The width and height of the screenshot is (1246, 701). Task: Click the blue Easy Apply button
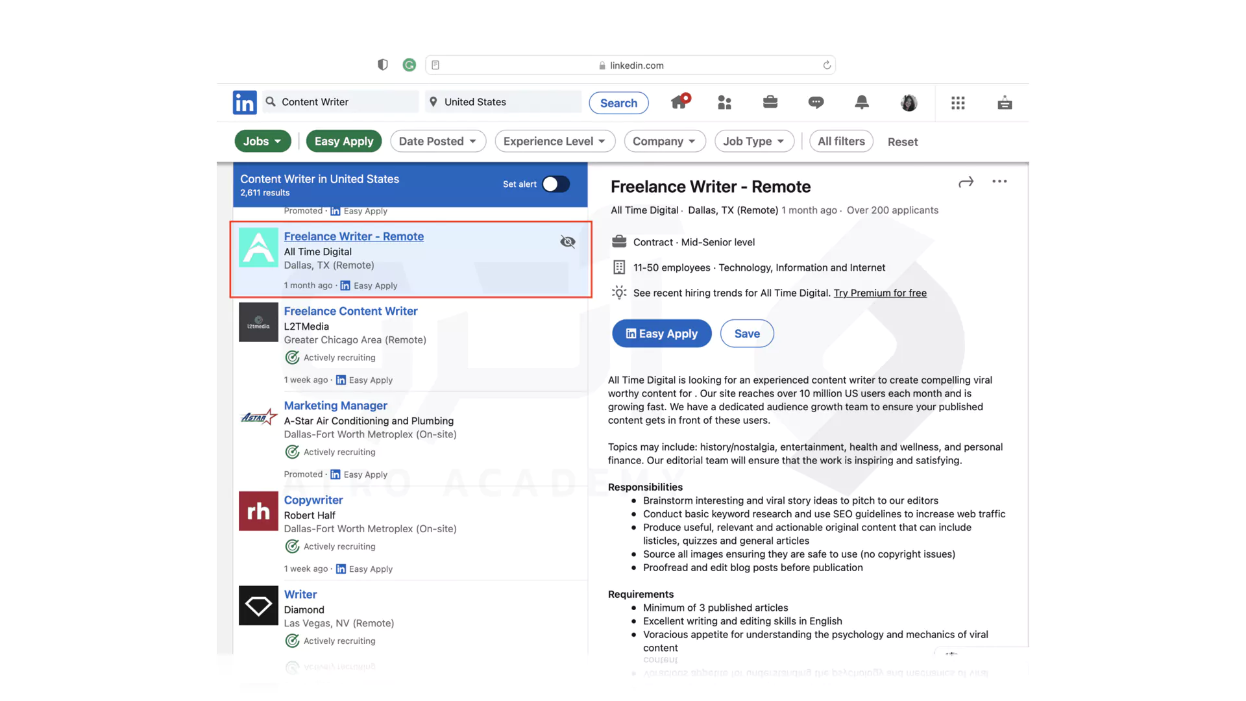[661, 334]
